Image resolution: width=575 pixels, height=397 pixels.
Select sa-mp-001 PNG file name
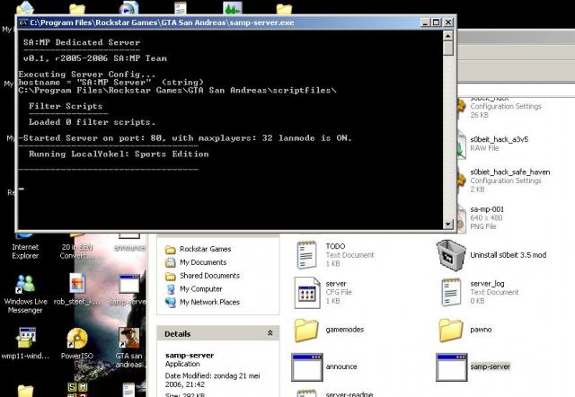pos(487,209)
